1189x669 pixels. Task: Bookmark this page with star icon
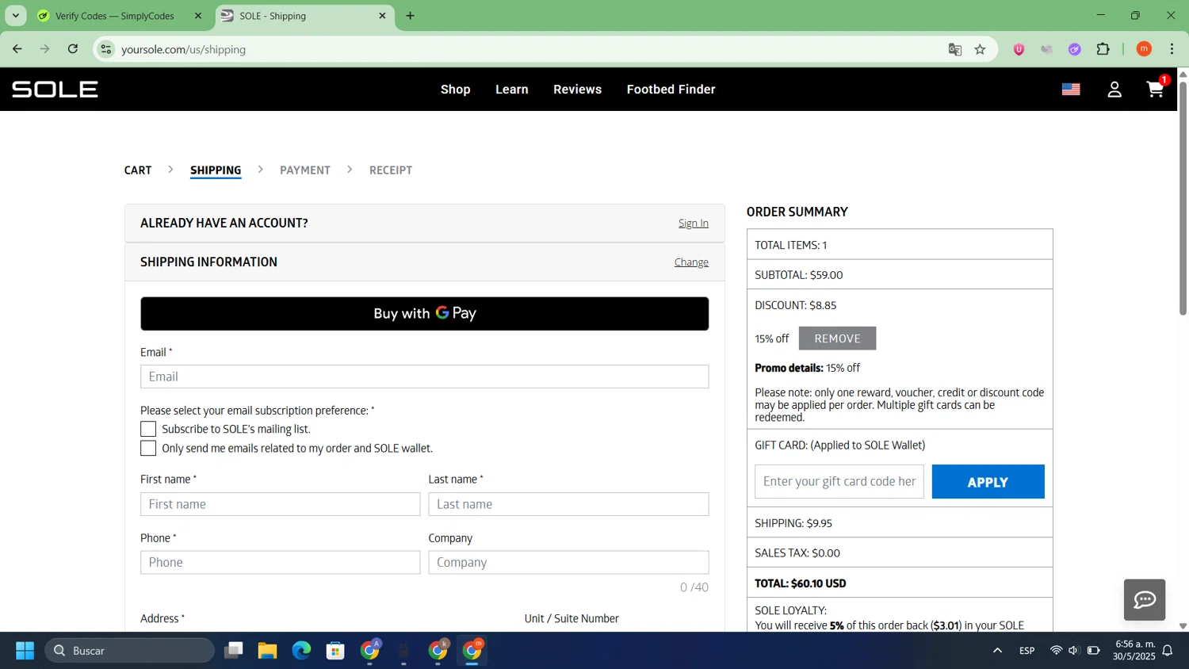981,49
